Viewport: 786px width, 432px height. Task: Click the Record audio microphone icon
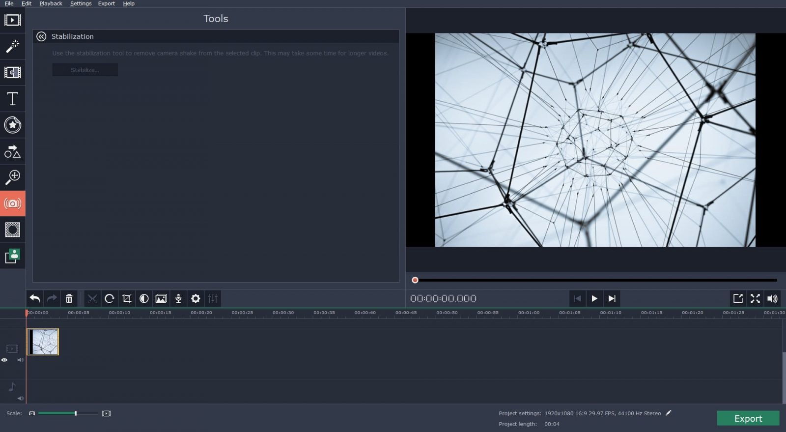coord(178,298)
